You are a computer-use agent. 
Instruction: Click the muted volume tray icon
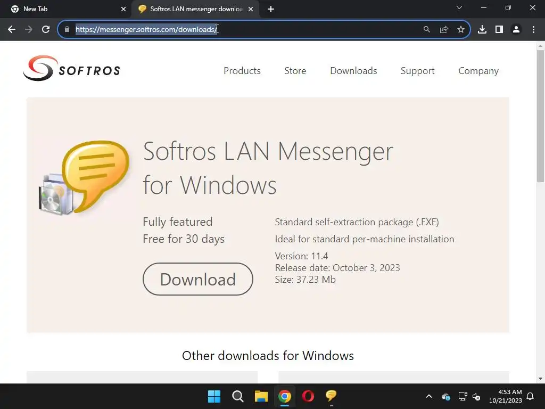coord(476,396)
